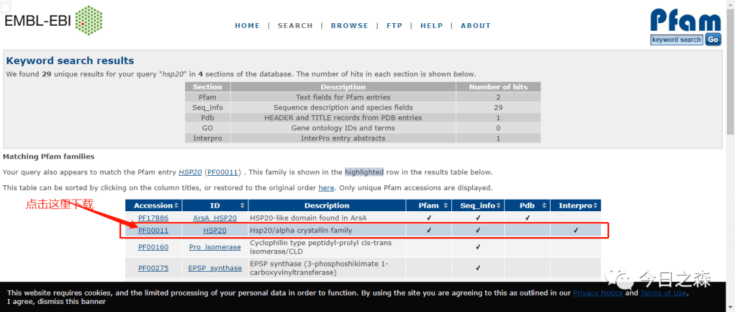Click the Interpro section cell
Screen dimensions: 735x312
208,138
